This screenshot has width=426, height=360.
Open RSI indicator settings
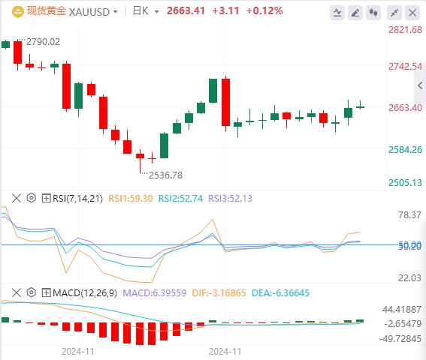point(32,198)
